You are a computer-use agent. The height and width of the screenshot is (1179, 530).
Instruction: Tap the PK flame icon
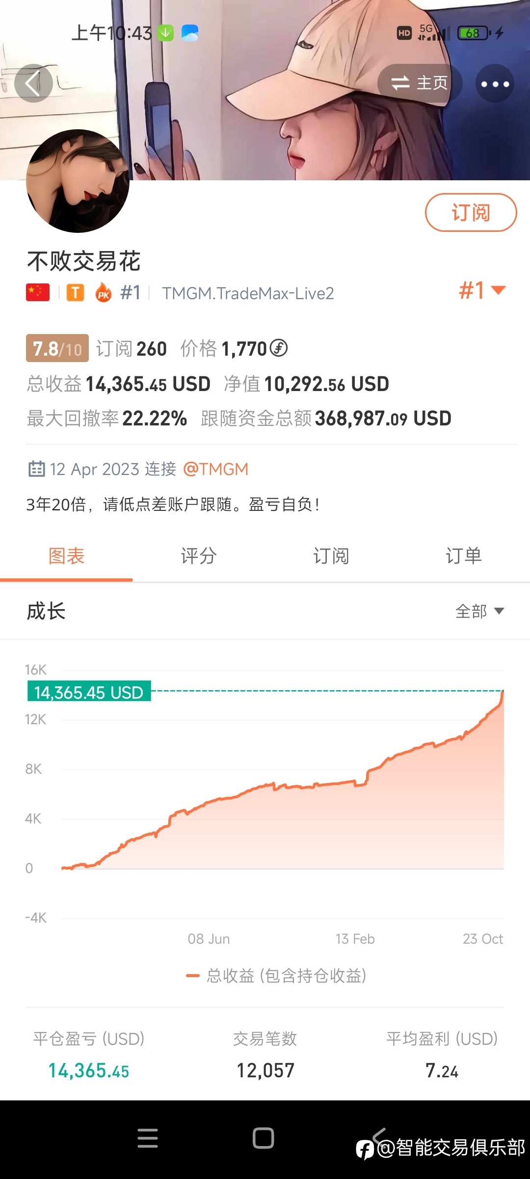104,292
